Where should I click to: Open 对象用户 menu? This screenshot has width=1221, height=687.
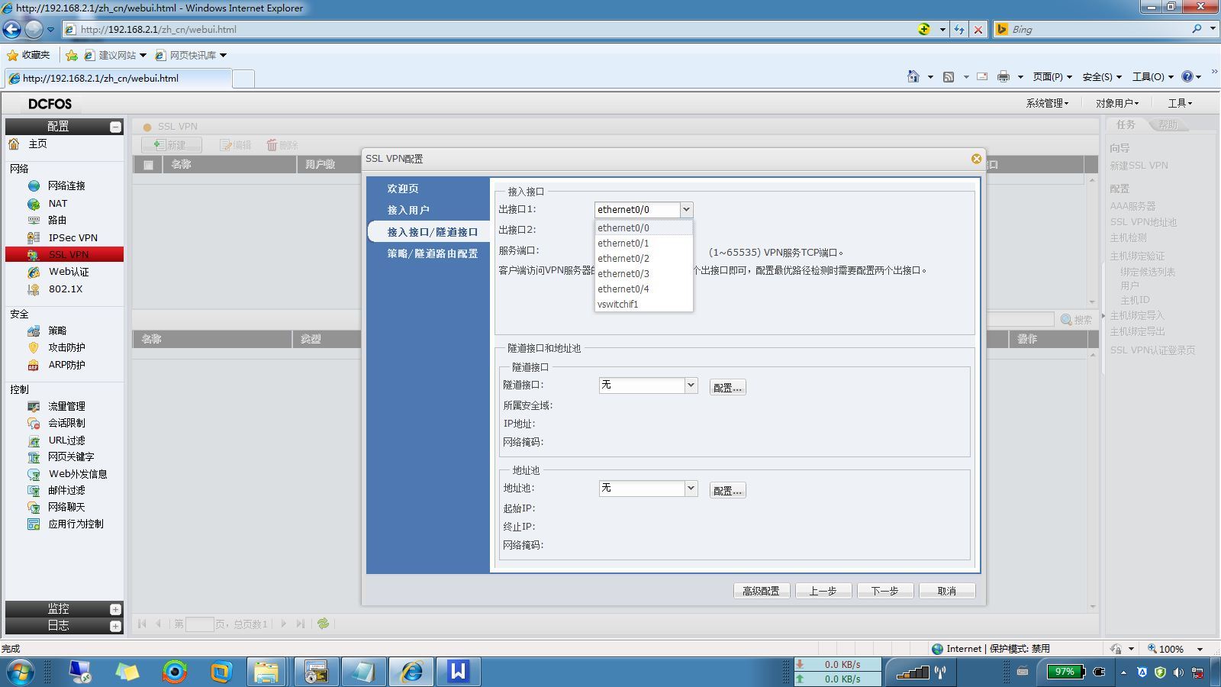[x=1117, y=103]
